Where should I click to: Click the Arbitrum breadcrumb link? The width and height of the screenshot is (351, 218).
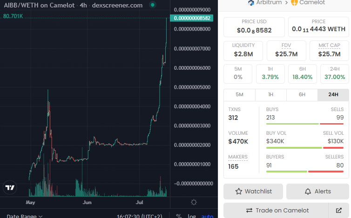click(x=269, y=2)
